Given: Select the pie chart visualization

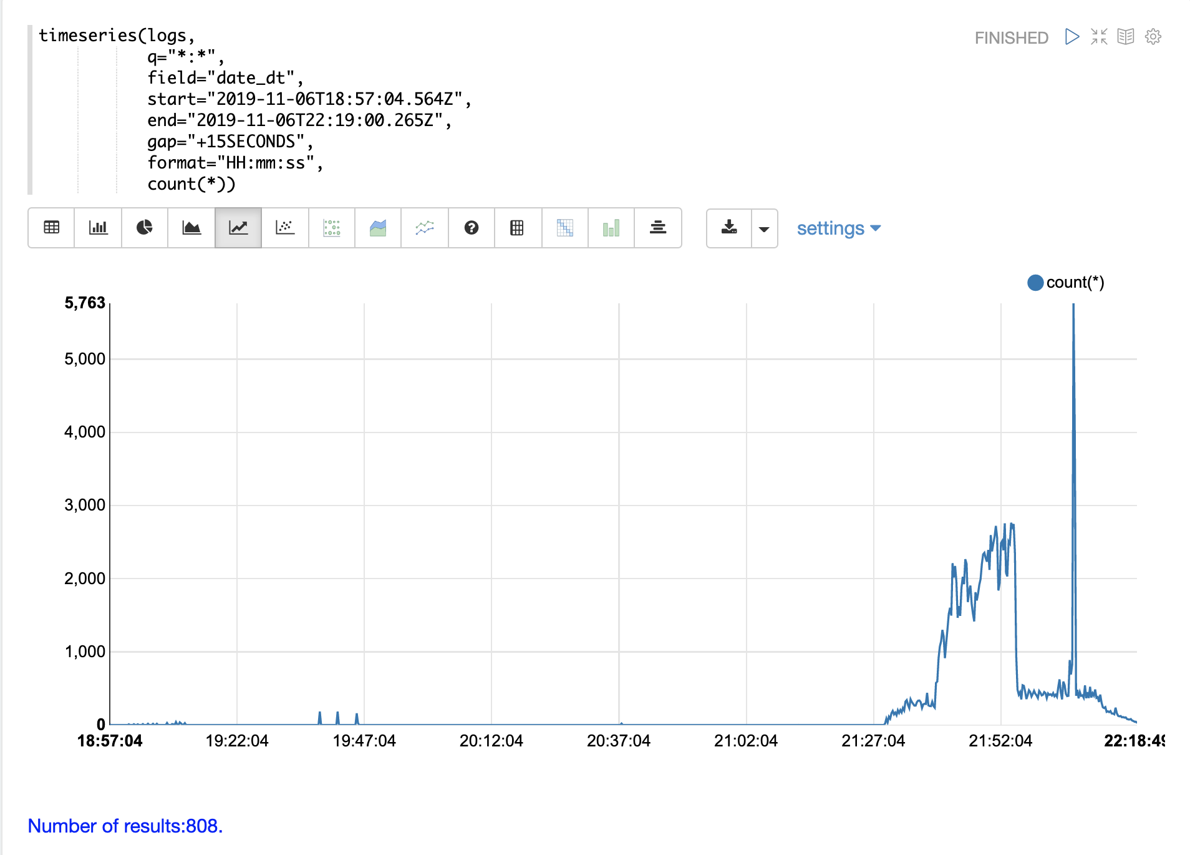Looking at the screenshot, I should (x=145, y=228).
